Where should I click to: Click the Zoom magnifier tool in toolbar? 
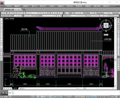[x=41, y=13]
